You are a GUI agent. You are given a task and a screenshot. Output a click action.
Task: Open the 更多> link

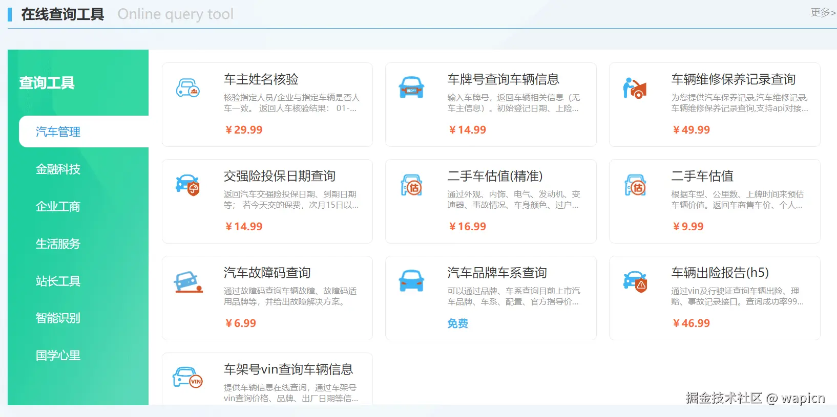coord(823,12)
